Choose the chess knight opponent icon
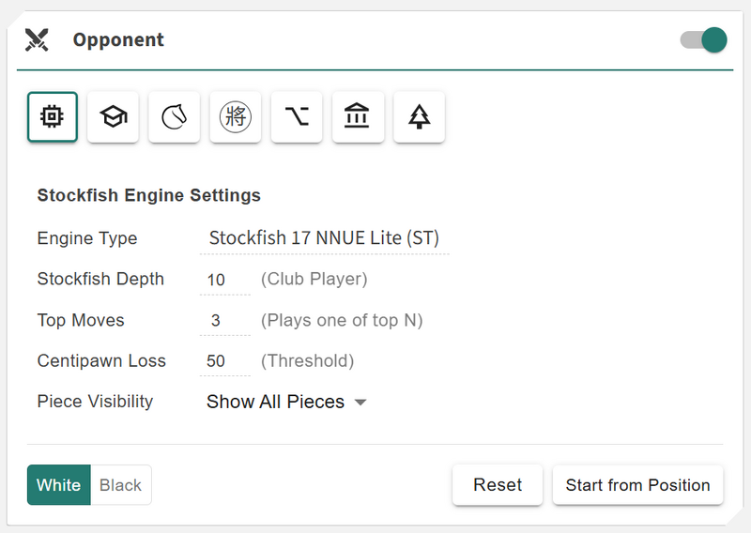Screen dimensions: 751x533 tap(175, 116)
